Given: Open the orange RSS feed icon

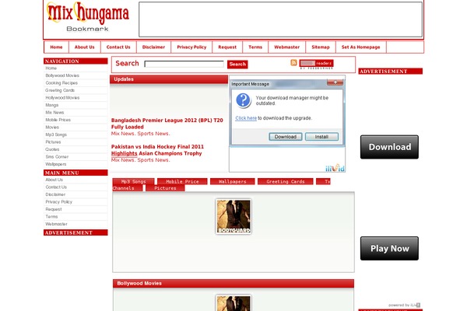Looking at the screenshot, I should (293, 62).
